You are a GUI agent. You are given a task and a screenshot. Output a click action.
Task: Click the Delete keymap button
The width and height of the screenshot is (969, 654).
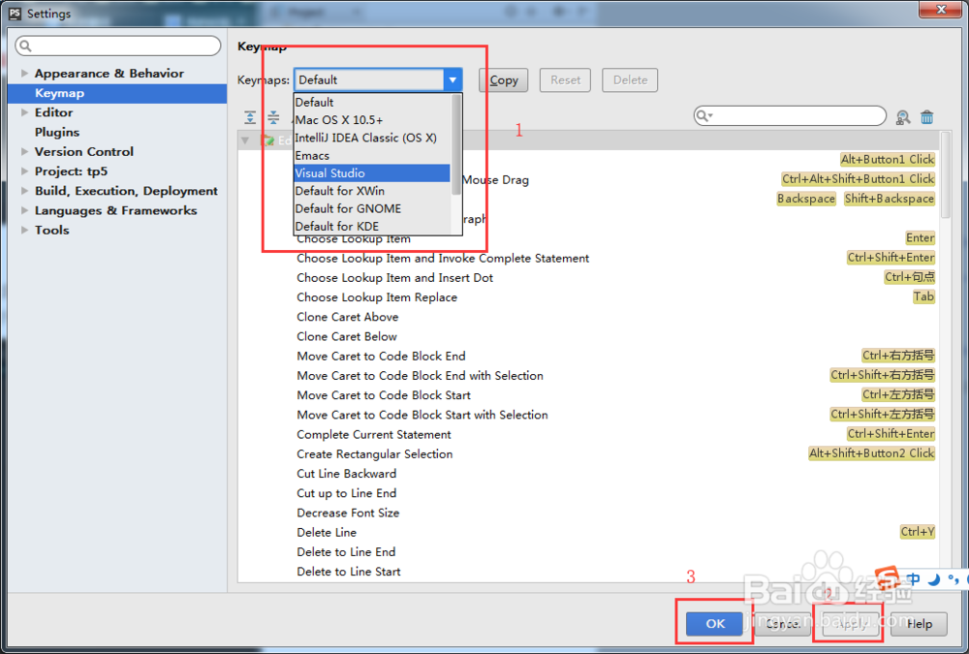point(631,79)
